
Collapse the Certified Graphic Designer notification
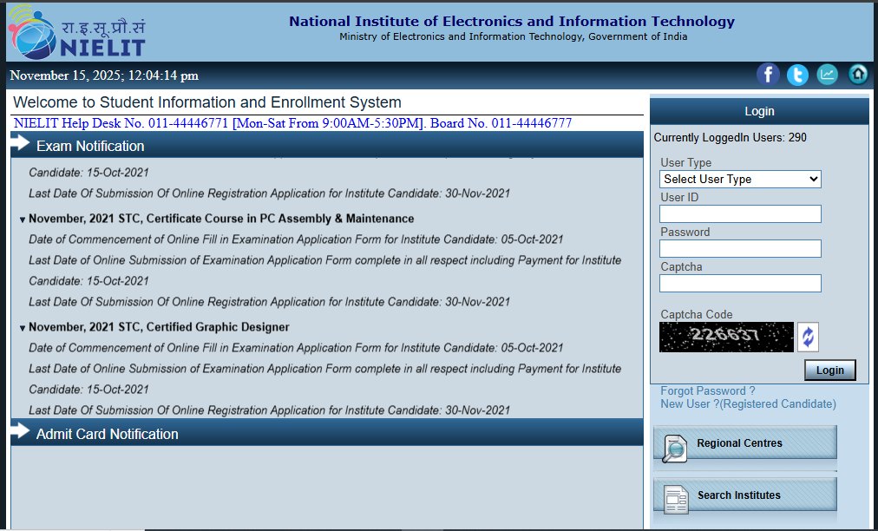[23, 328]
